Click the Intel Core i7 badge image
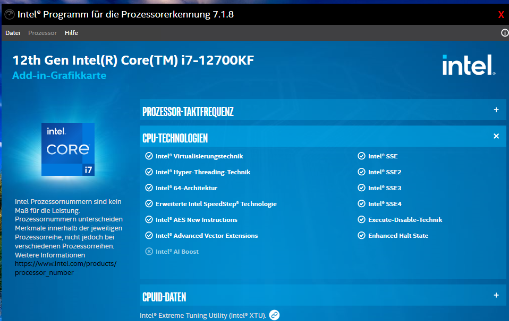509x321 pixels. pos(68,149)
